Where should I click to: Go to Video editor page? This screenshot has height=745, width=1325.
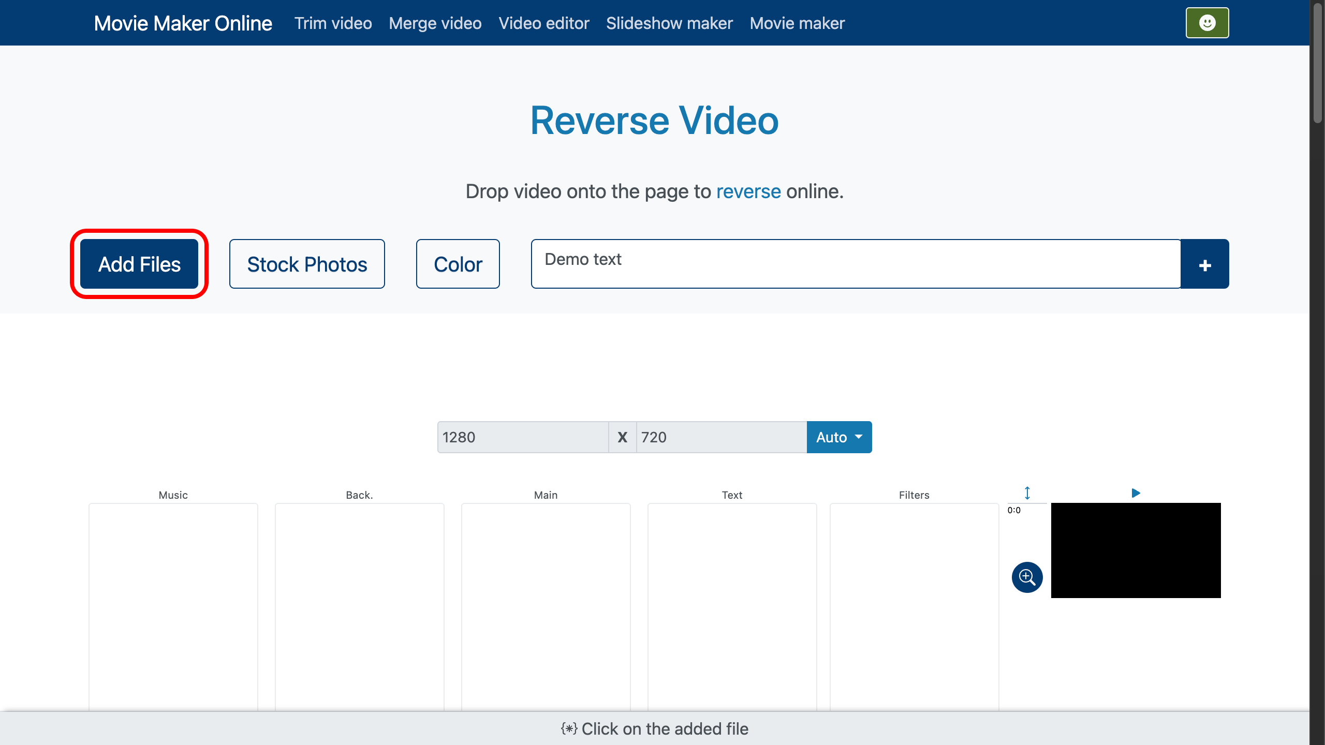(544, 23)
